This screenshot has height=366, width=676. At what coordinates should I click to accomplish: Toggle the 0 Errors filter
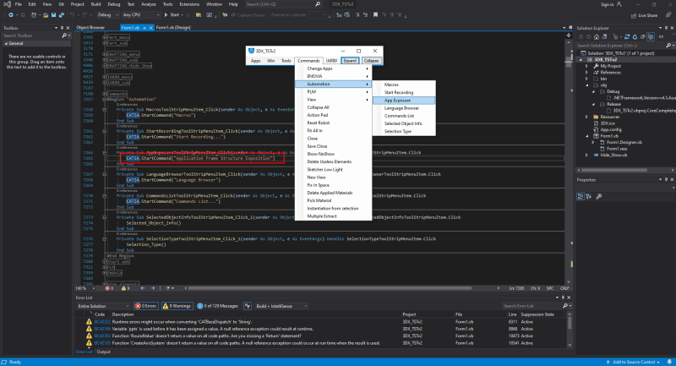(x=145, y=306)
